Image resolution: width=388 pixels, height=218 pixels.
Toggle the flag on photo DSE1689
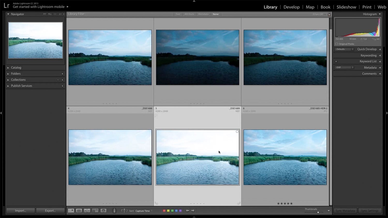click(x=156, y=115)
